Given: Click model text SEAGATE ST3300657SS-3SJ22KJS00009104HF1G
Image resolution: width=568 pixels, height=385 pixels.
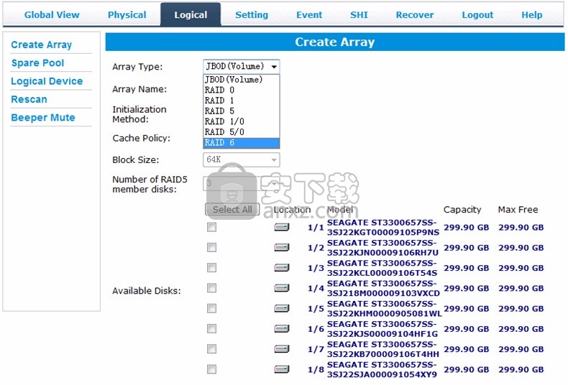Looking at the screenshot, I should (x=383, y=328).
